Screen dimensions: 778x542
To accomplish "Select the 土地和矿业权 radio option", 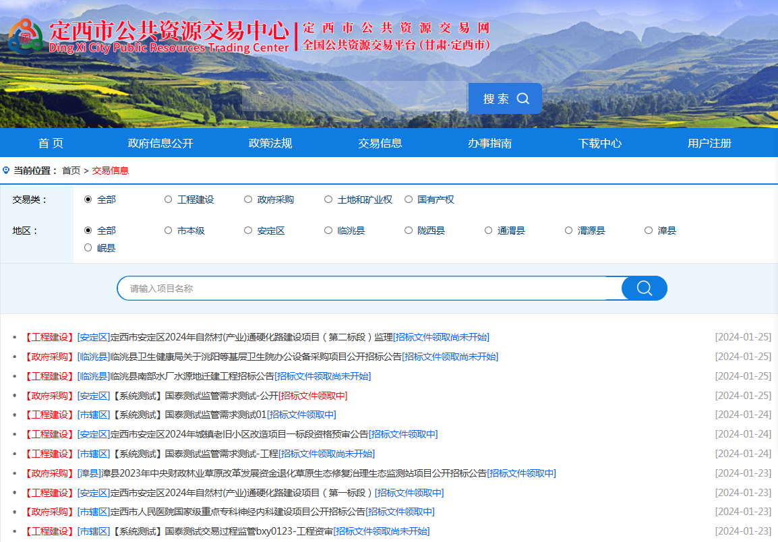I will 328,199.
